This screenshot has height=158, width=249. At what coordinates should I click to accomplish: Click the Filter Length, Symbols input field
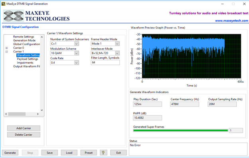coord(105,62)
